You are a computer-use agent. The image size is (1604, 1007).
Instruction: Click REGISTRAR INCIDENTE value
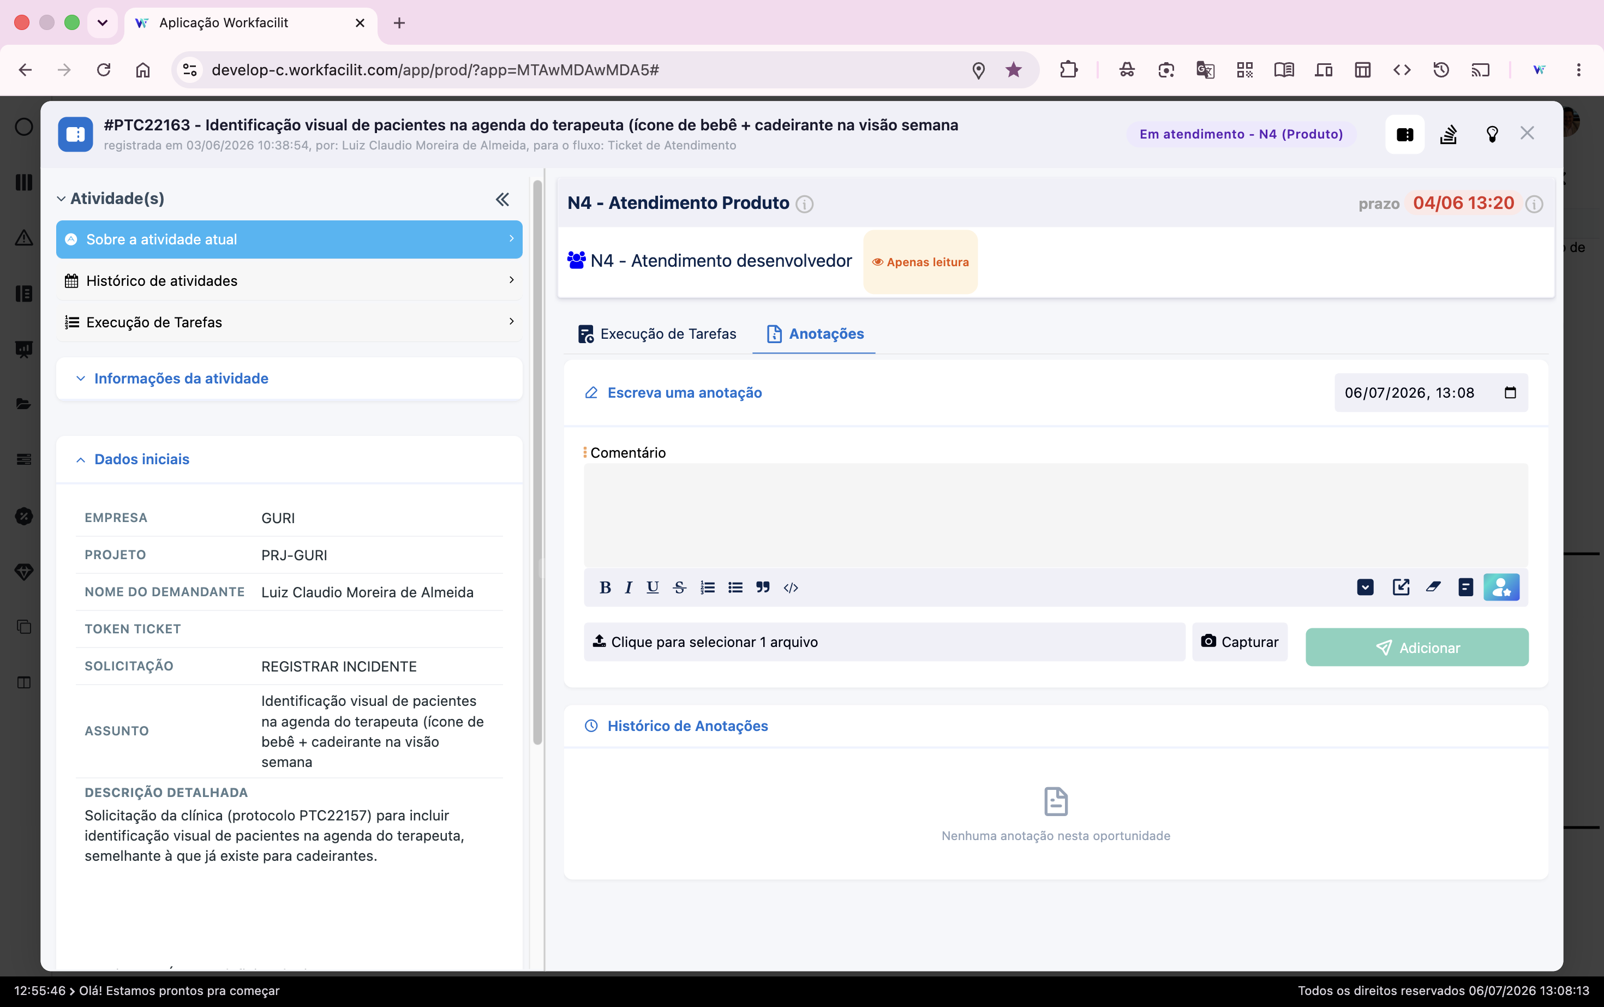(339, 667)
